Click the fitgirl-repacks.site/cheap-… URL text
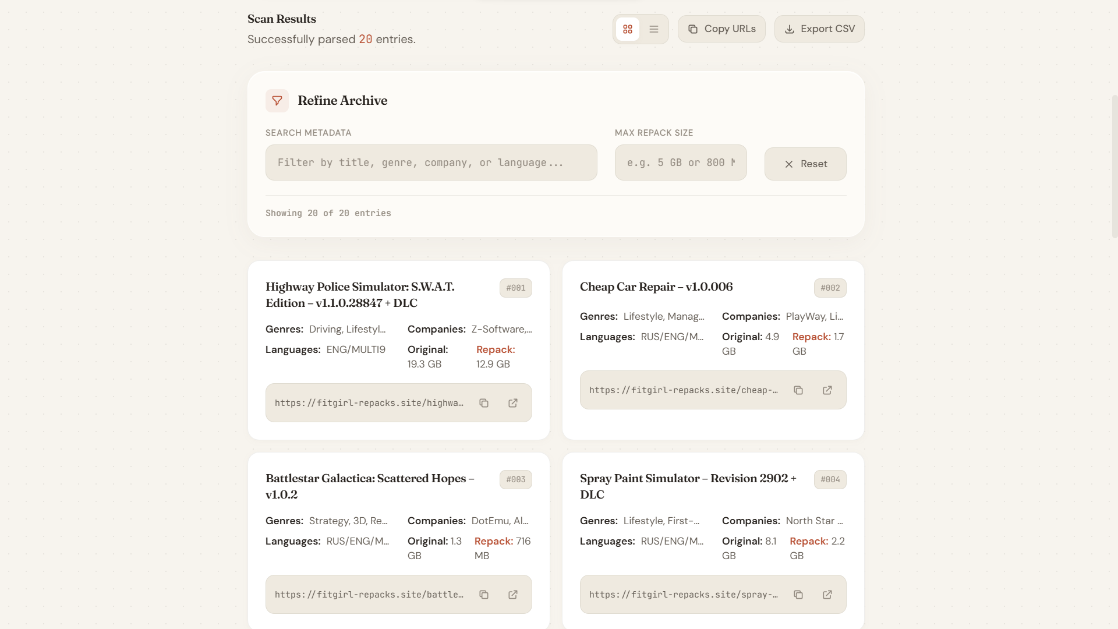This screenshot has height=629, width=1118. [684, 390]
